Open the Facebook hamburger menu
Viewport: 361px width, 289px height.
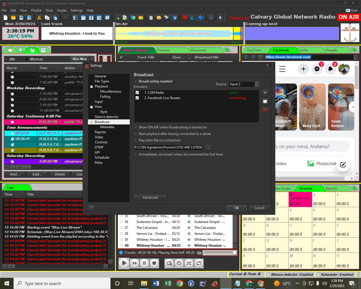[282, 69]
